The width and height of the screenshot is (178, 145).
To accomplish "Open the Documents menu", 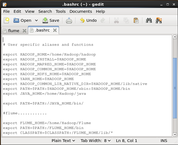I will [x=81, y=11].
